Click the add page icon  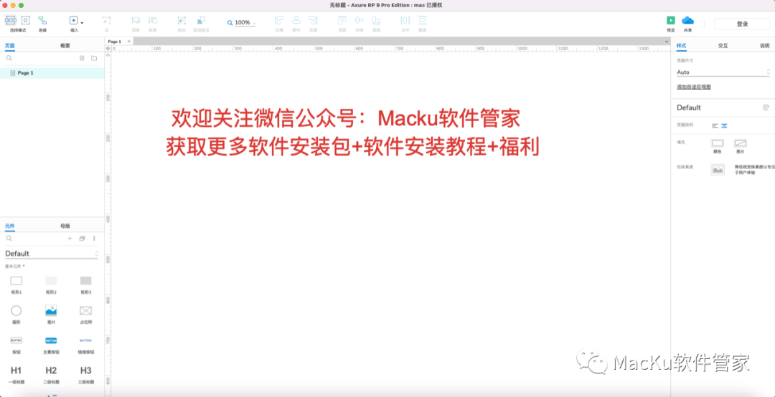pos(82,58)
